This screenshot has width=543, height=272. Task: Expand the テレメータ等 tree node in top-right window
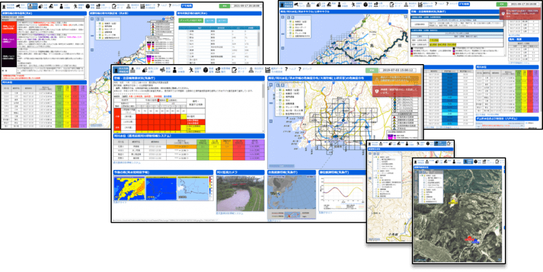tap(288, 33)
